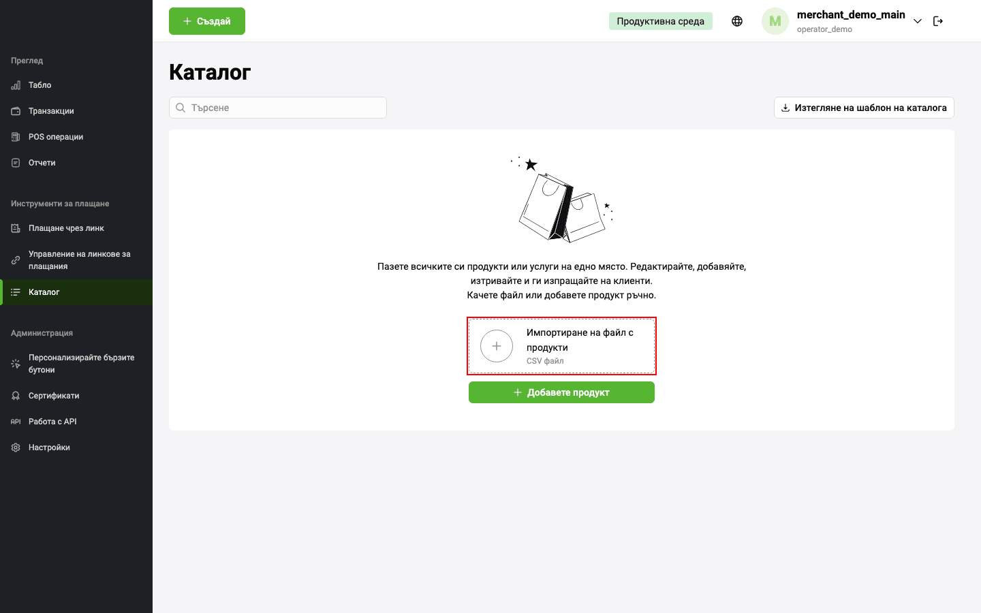Open Транзакции wallet icon in sidebar

coord(16,111)
